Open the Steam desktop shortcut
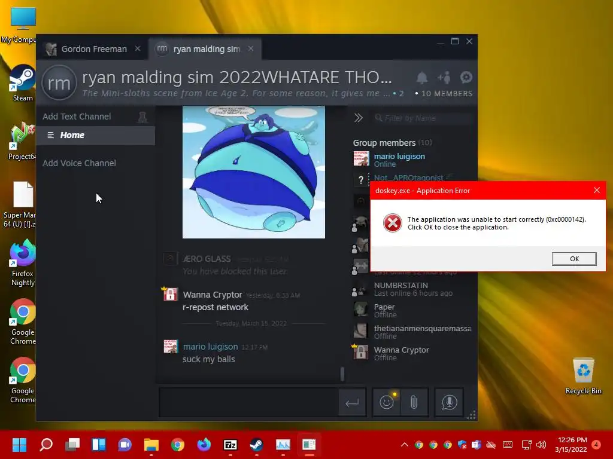The width and height of the screenshot is (613, 459). pos(23,83)
